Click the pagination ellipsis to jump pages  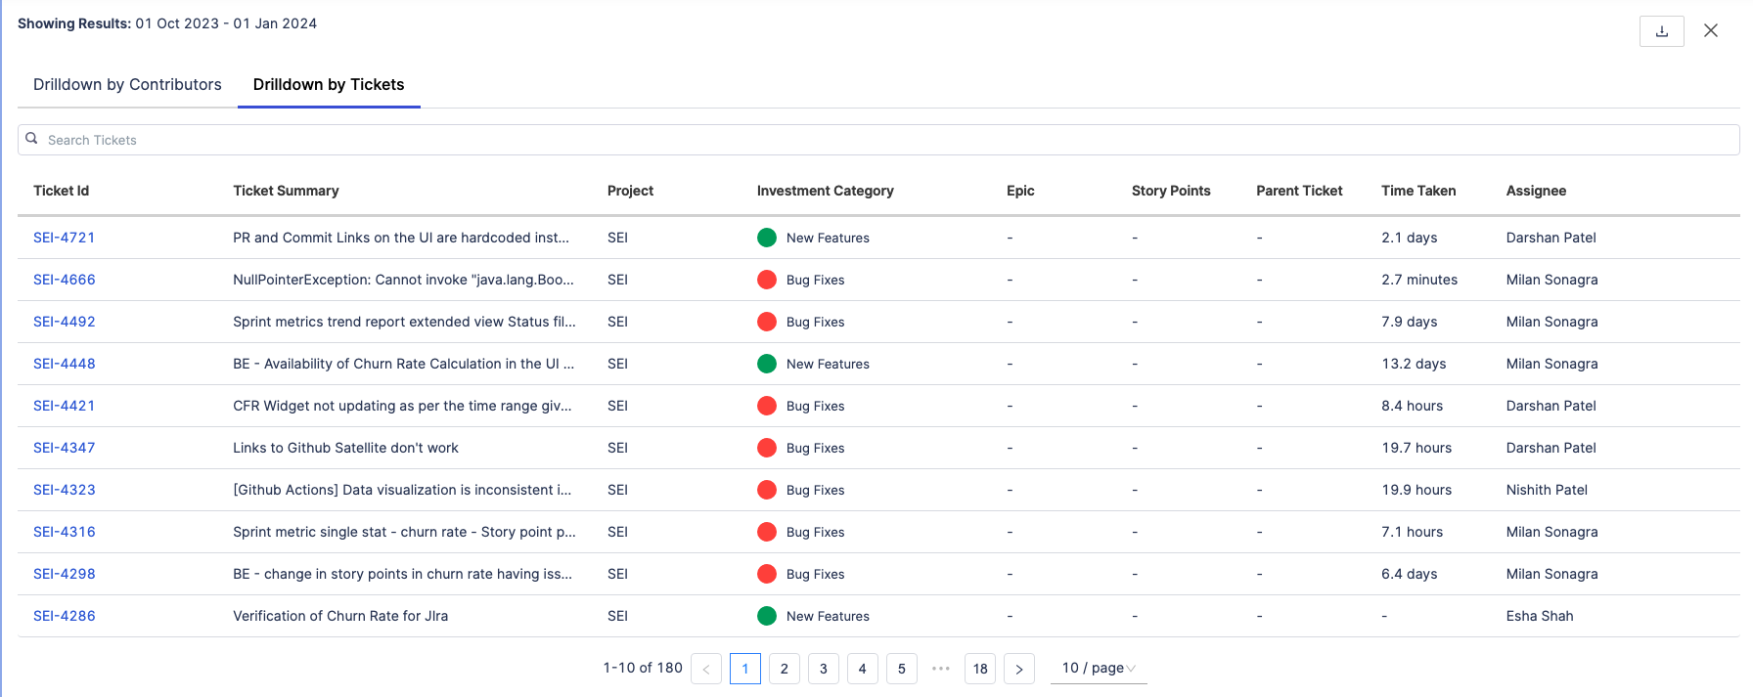[x=940, y=669]
